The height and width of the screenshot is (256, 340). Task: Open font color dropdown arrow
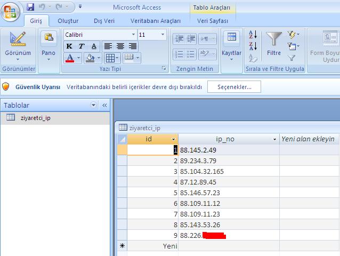[78, 58]
